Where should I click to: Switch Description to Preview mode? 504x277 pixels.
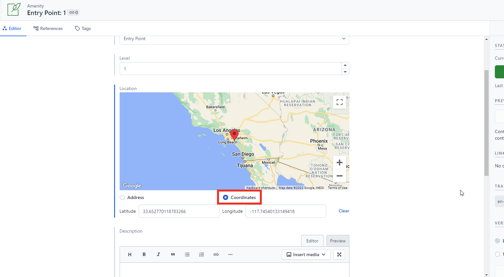(x=338, y=241)
